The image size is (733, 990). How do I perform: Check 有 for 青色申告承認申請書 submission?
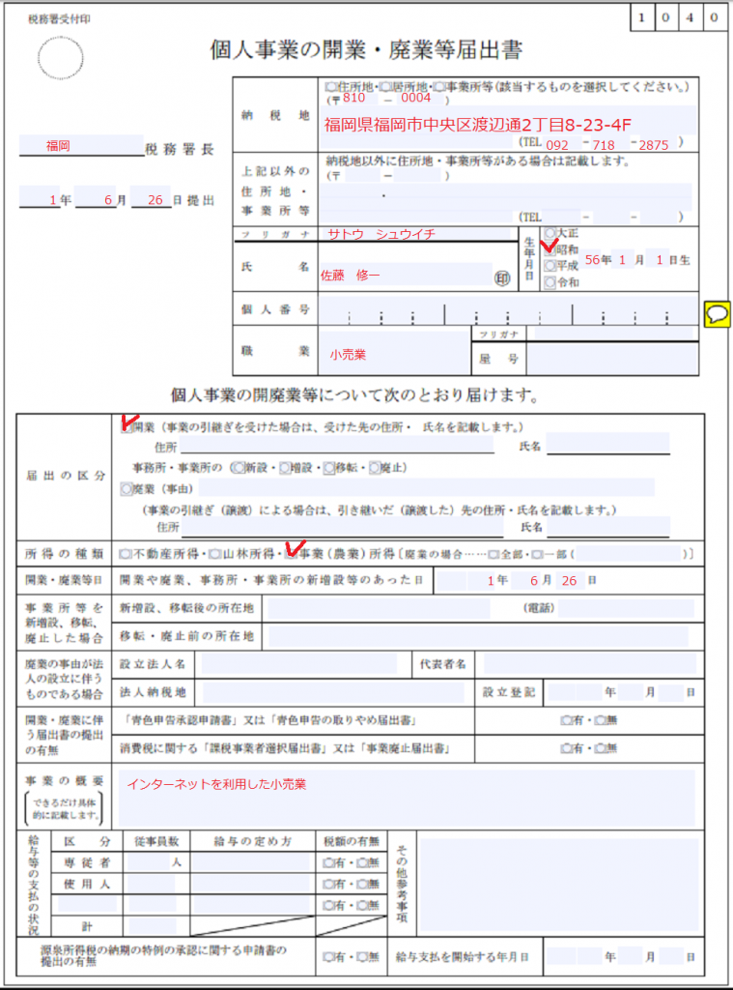(565, 720)
